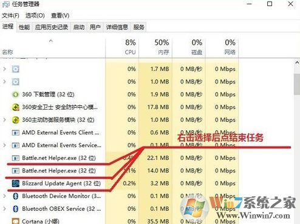Click the 1.9 MB memory cell
This screenshot has height=224, width=300.
click(155, 94)
